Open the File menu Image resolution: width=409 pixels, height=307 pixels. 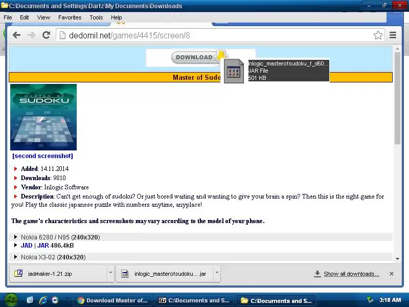click(8, 17)
